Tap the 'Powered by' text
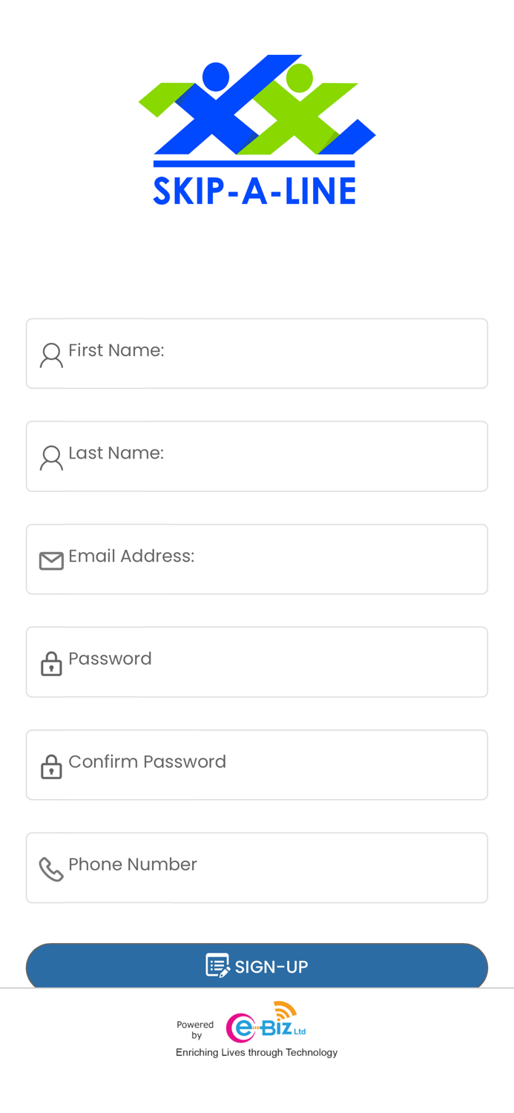514x1113 pixels. (x=195, y=1030)
